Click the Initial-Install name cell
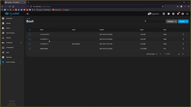 [x=44, y=49]
